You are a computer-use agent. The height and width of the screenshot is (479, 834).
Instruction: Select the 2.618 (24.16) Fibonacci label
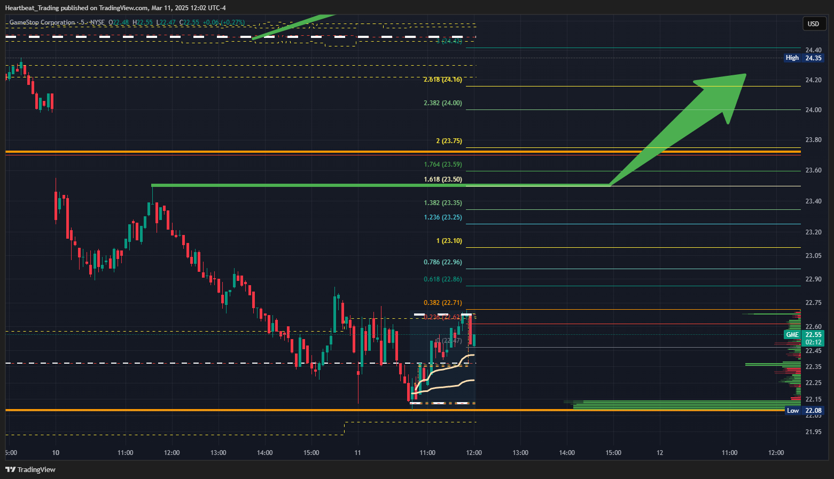[x=443, y=80]
